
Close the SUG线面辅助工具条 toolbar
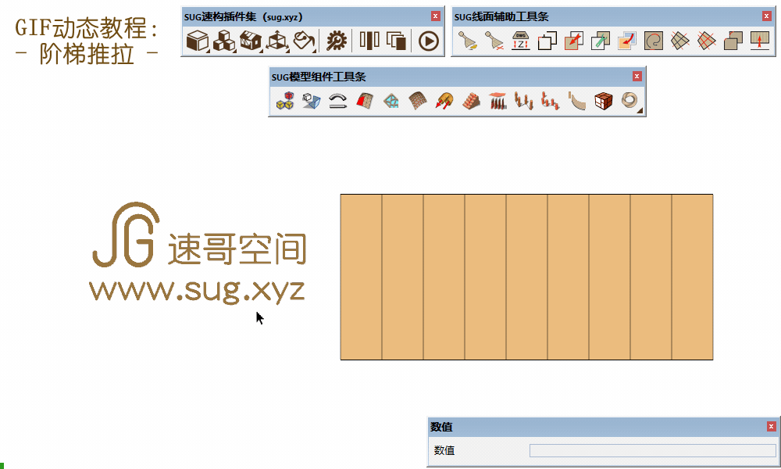pyautogui.click(x=767, y=16)
